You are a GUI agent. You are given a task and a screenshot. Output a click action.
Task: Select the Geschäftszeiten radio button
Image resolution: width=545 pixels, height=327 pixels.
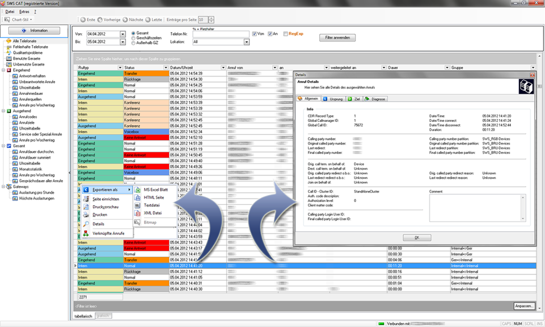click(133, 38)
